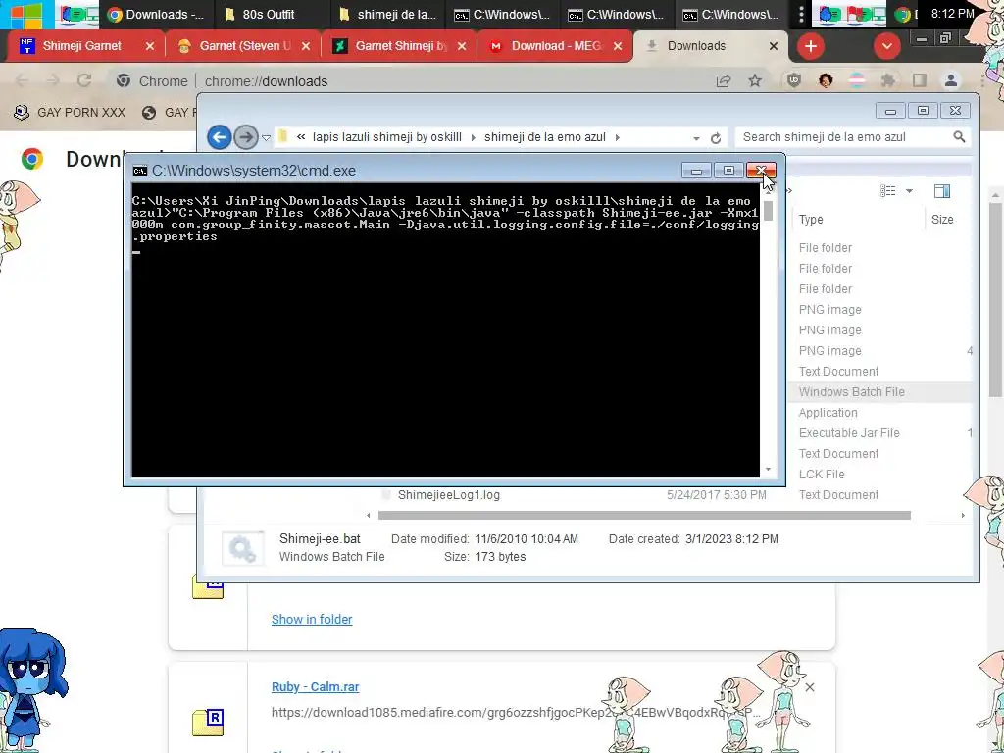Click the Chrome forward arrow

(x=53, y=81)
